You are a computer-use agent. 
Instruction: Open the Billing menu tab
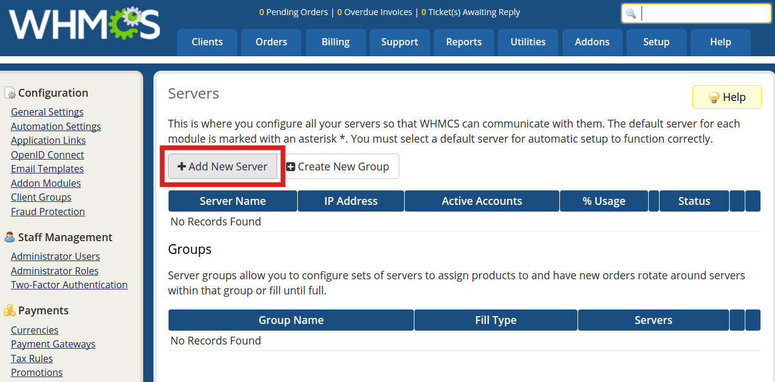pos(335,42)
